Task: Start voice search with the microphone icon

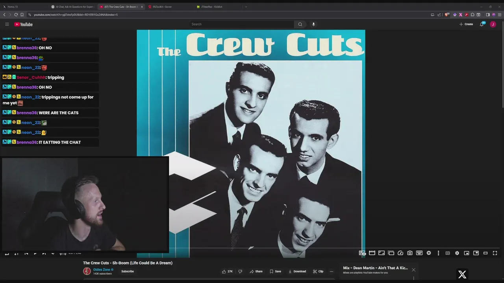Action: [x=313, y=24]
